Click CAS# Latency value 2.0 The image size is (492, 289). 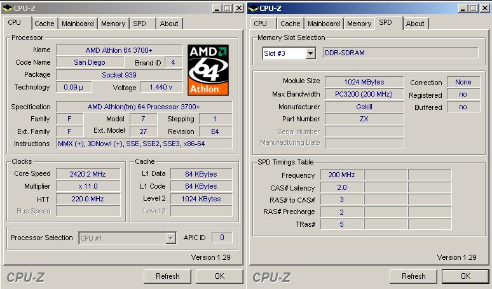pyautogui.click(x=342, y=187)
